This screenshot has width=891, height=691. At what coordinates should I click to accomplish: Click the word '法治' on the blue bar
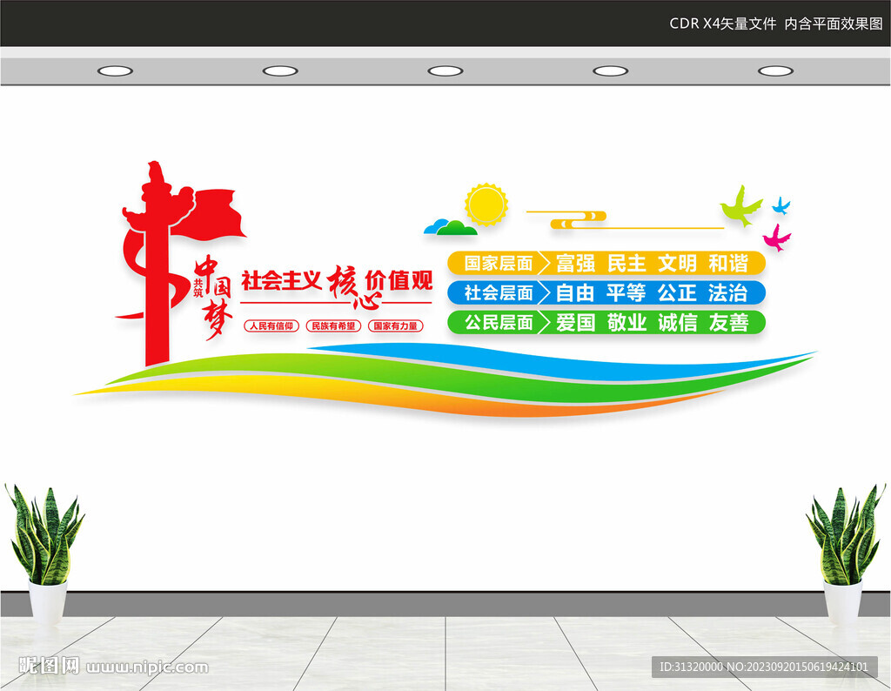click(728, 292)
